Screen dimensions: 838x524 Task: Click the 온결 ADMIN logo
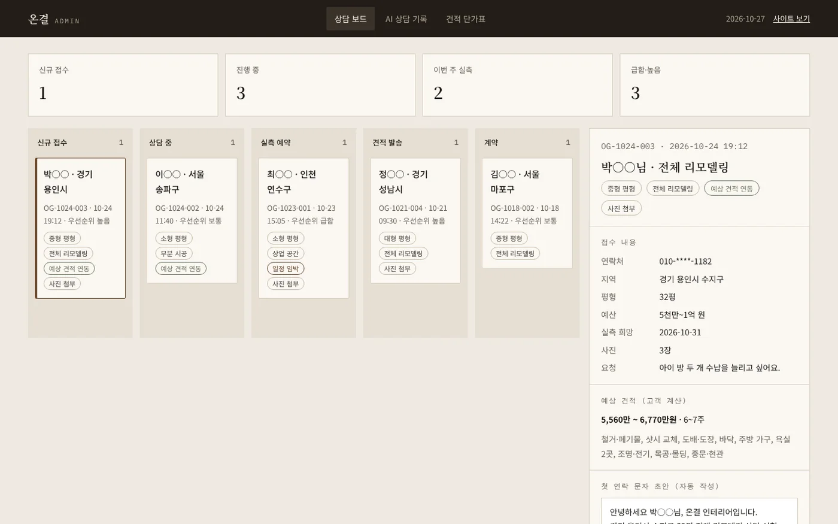pos(54,19)
